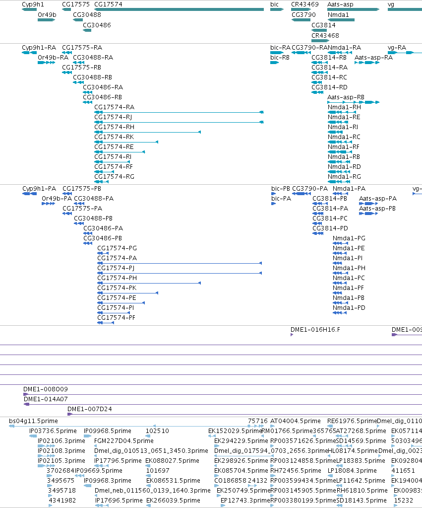Select the Nmda1 gene feature

click(341, 20)
